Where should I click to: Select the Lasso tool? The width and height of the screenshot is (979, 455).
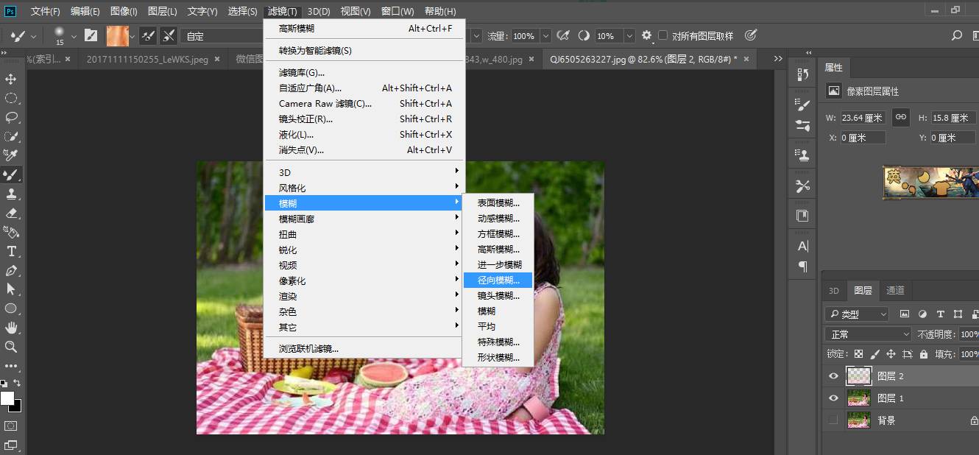click(x=10, y=117)
